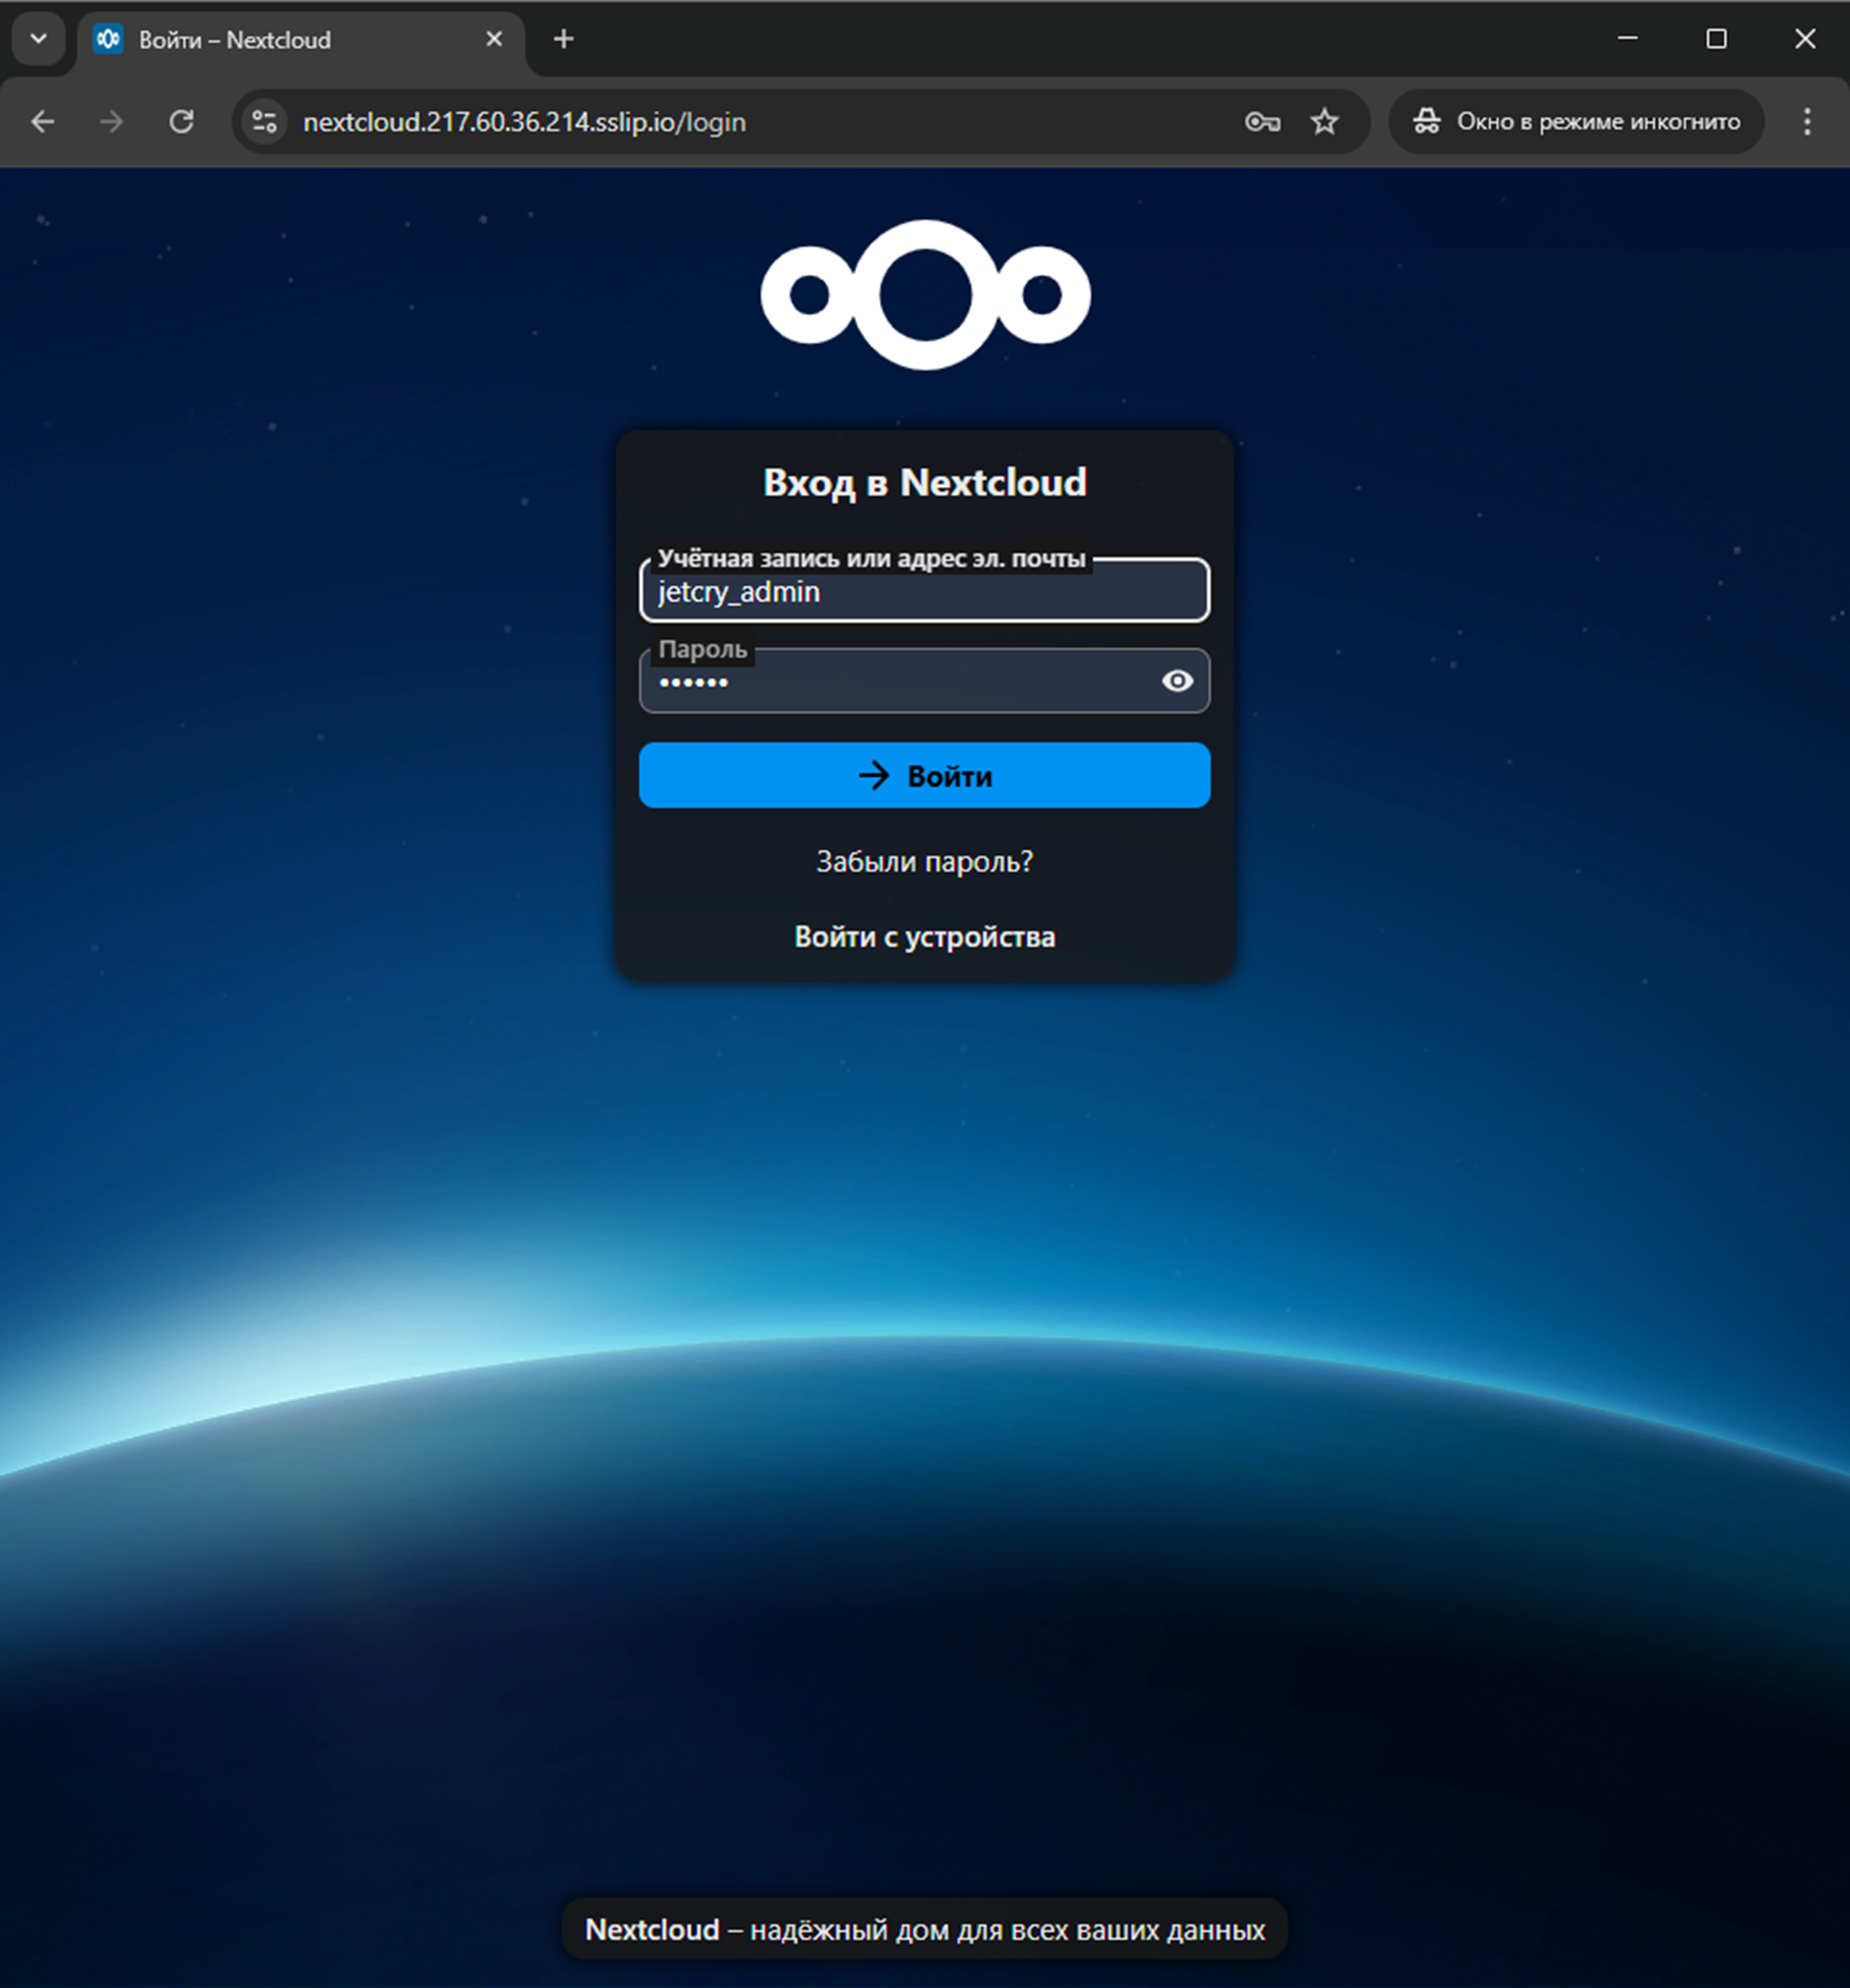Viewport: 1850px width, 1988px height.
Task: Click the browser back arrow
Action: click(43, 122)
